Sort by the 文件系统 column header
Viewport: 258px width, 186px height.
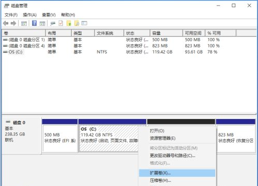point(109,33)
